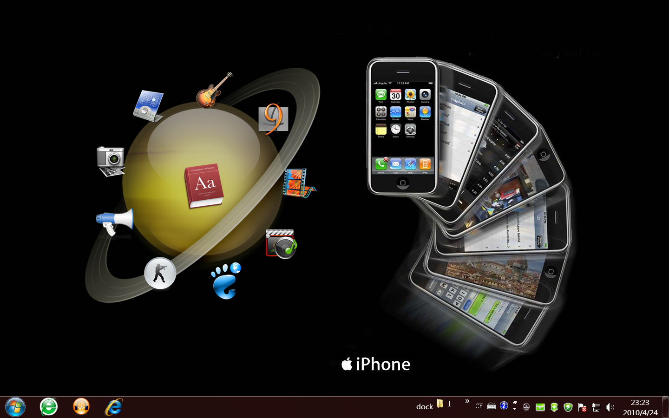The height and width of the screenshot is (418, 669).
Task: Click the 1 toolbar label
Action: [449, 404]
